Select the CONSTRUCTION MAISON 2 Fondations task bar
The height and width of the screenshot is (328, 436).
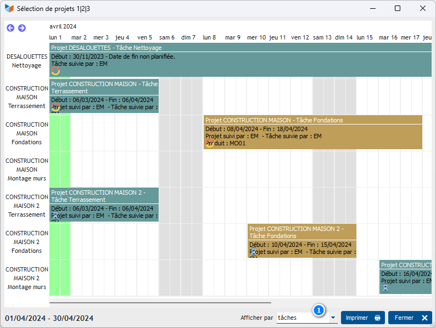pos(301,240)
